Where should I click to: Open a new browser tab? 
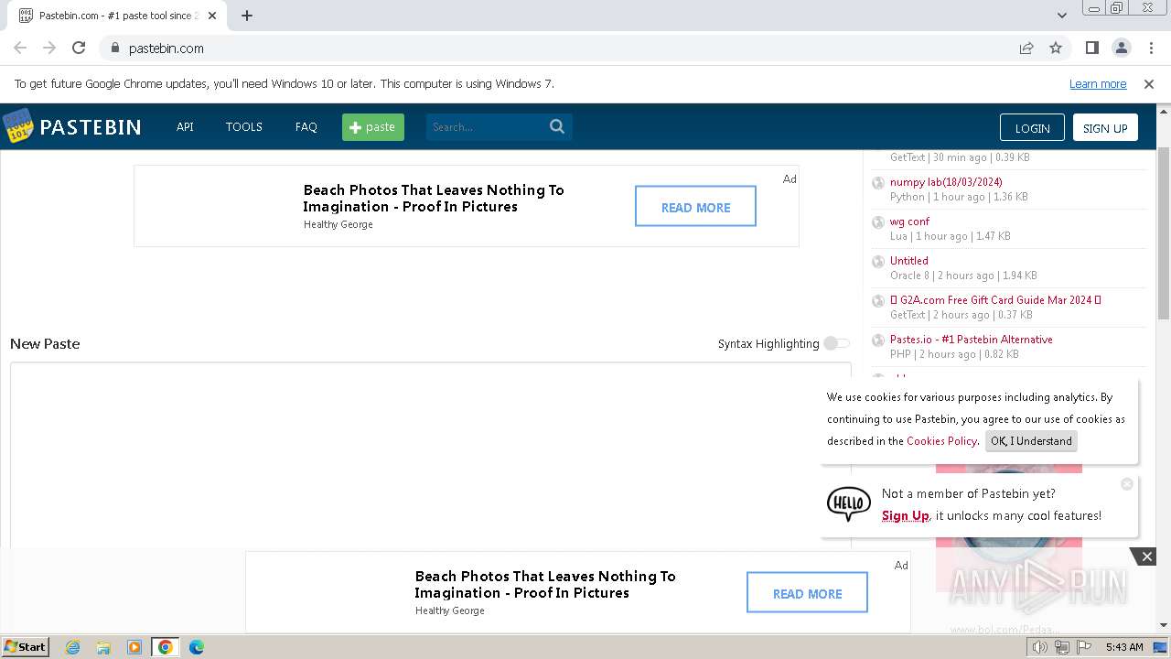247,16
